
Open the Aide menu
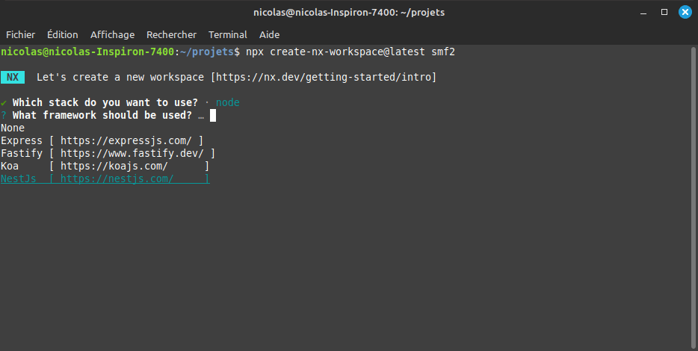269,34
